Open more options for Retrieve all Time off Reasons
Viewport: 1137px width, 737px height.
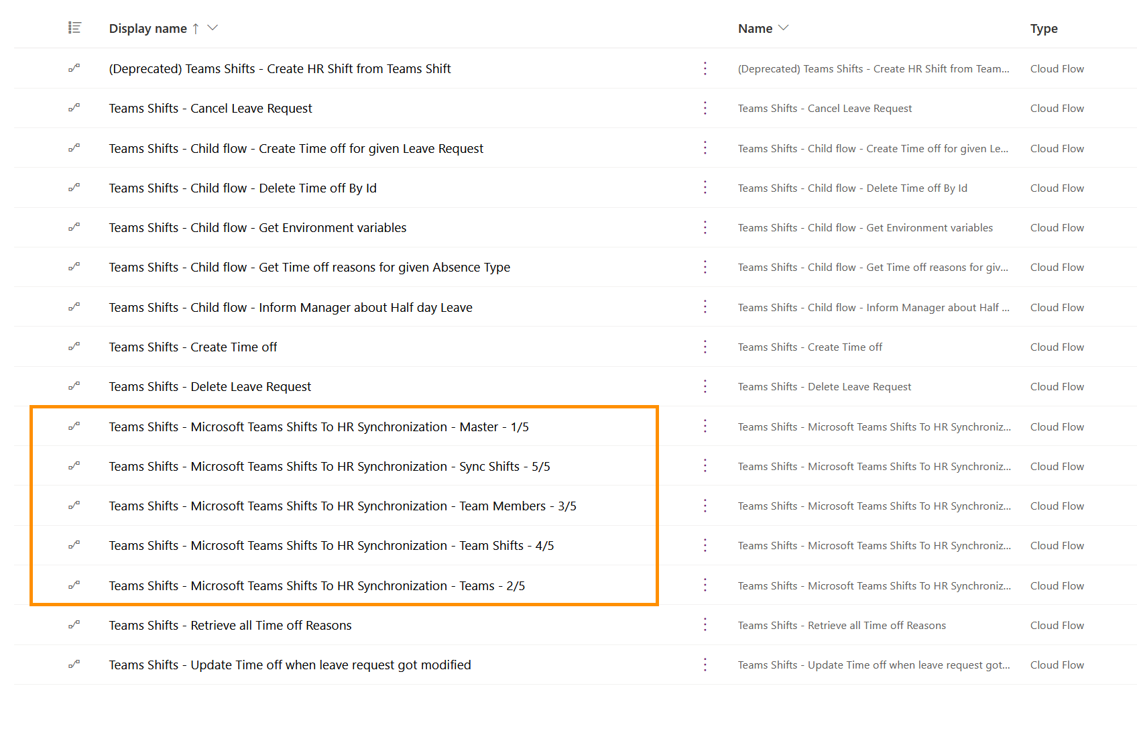pyautogui.click(x=705, y=625)
